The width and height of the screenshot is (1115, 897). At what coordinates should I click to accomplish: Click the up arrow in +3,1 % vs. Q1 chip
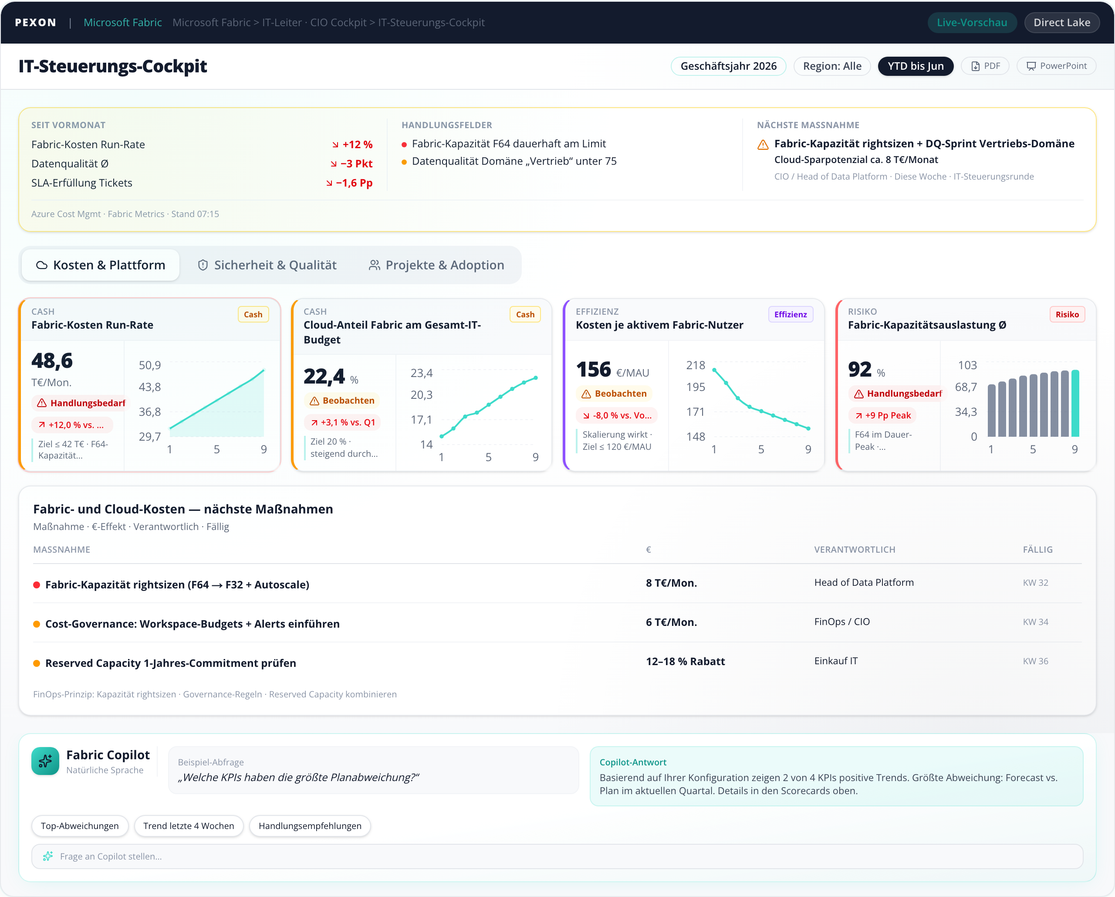coord(314,422)
